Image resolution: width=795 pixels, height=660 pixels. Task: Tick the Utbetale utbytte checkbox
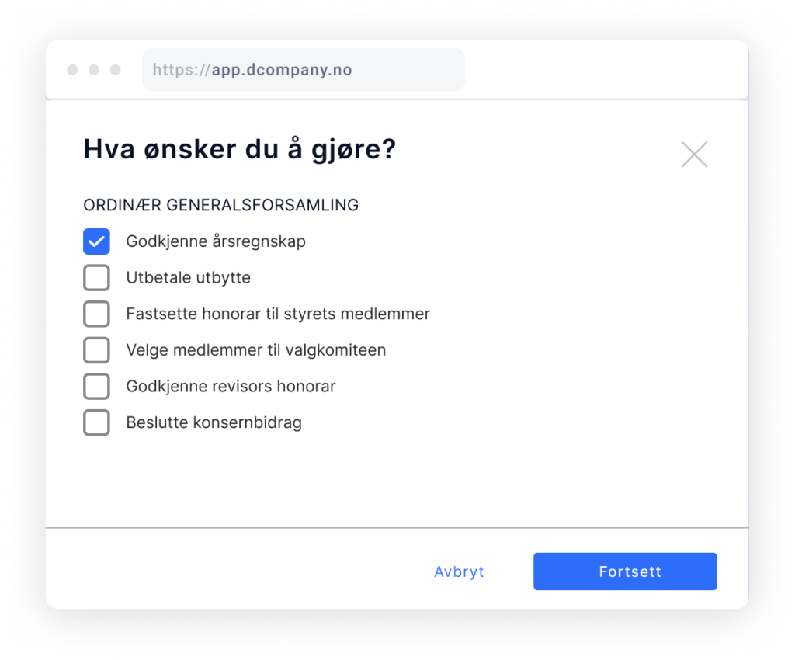pyautogui.click(x=96, y=278)
